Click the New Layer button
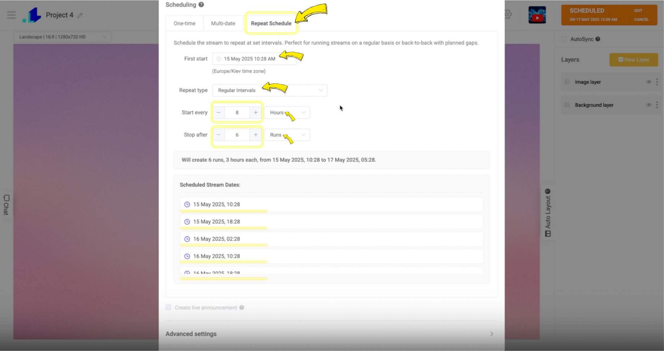Viewport: 664px width, 351px height. (x=634, y=60)
